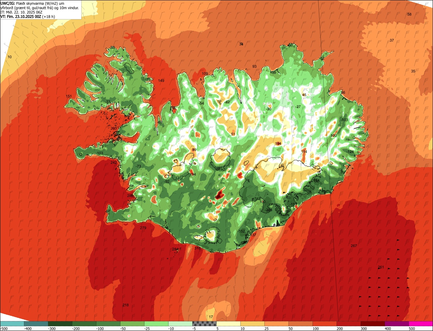Click the map value -42 in north Iceland

coord(227,102)
